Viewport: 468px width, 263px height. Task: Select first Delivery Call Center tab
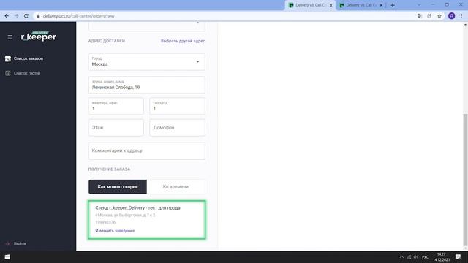pyautogui.click(x=310, y=5)
